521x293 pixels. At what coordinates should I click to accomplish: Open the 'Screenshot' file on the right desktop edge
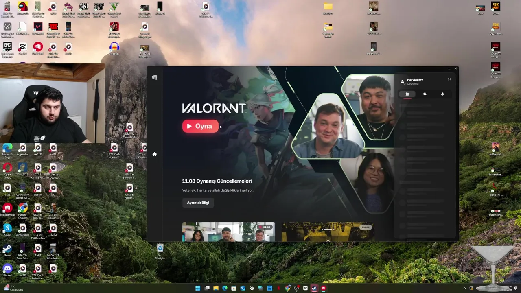(x=495, y=171)
